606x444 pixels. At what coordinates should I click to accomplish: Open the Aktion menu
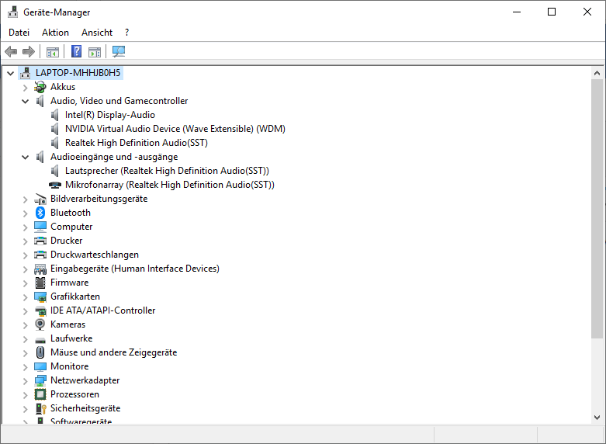pyautogui.click(x=55, y=33)
